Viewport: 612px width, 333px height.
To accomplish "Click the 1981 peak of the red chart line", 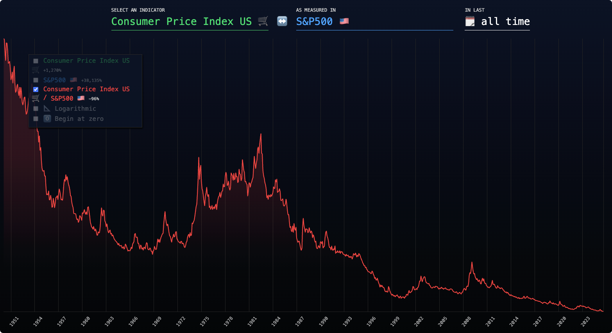I will click(260, 134).
